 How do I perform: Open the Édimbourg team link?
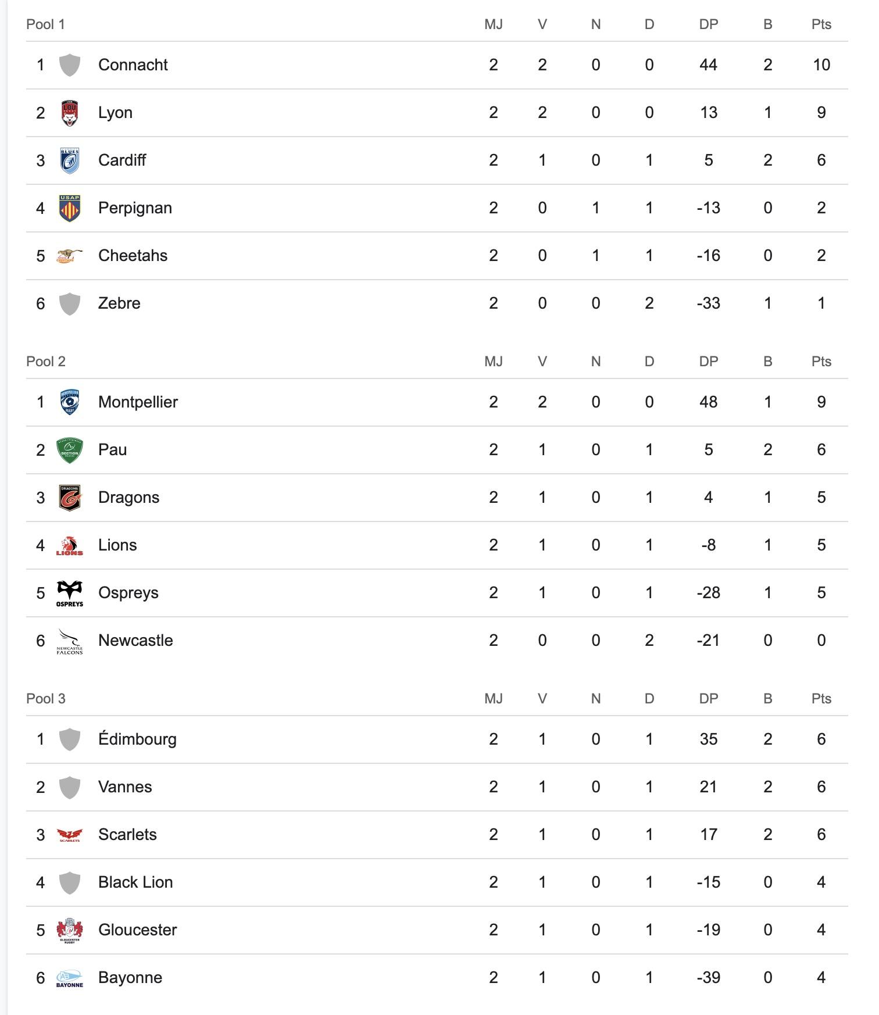(137, 739)
